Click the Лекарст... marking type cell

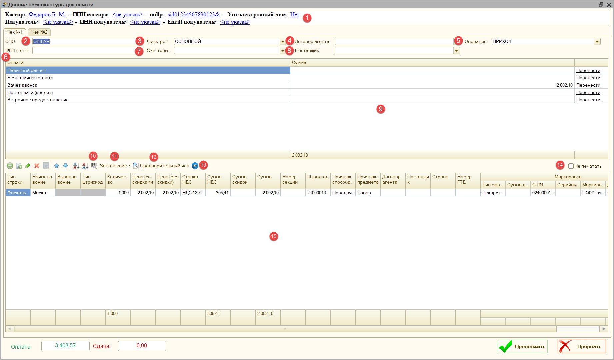493,193
